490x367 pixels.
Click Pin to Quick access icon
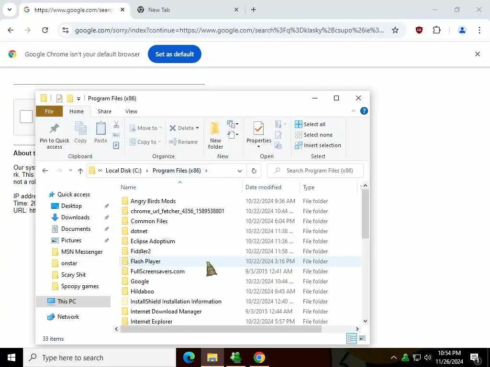[55, 128]
